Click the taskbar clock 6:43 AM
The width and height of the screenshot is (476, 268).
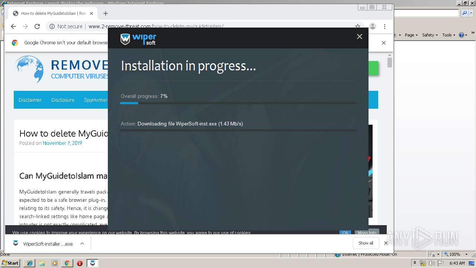tap(457, 263)
